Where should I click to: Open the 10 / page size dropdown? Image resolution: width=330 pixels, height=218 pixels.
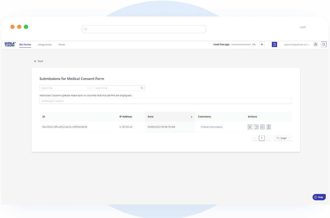point(282,138)
